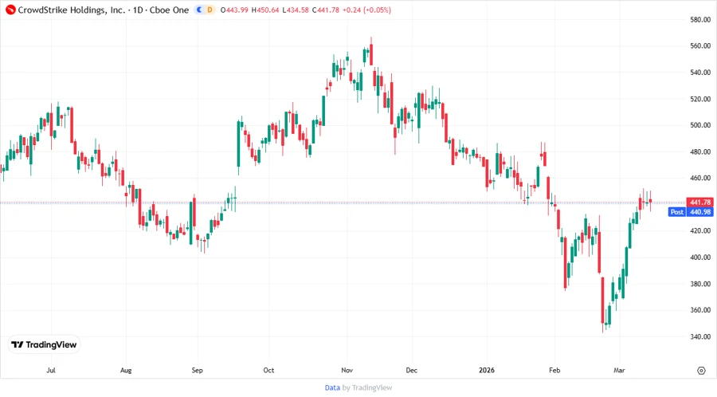
Task: Click the change value +0.24 (+0.05%)
Action: click(366, 10)
